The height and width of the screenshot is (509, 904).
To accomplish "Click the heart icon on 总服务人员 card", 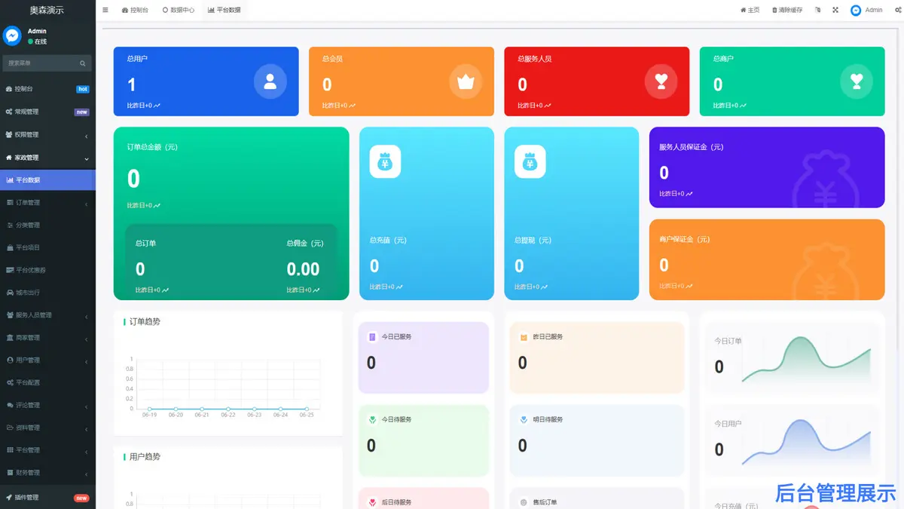I will pos(661,81).
